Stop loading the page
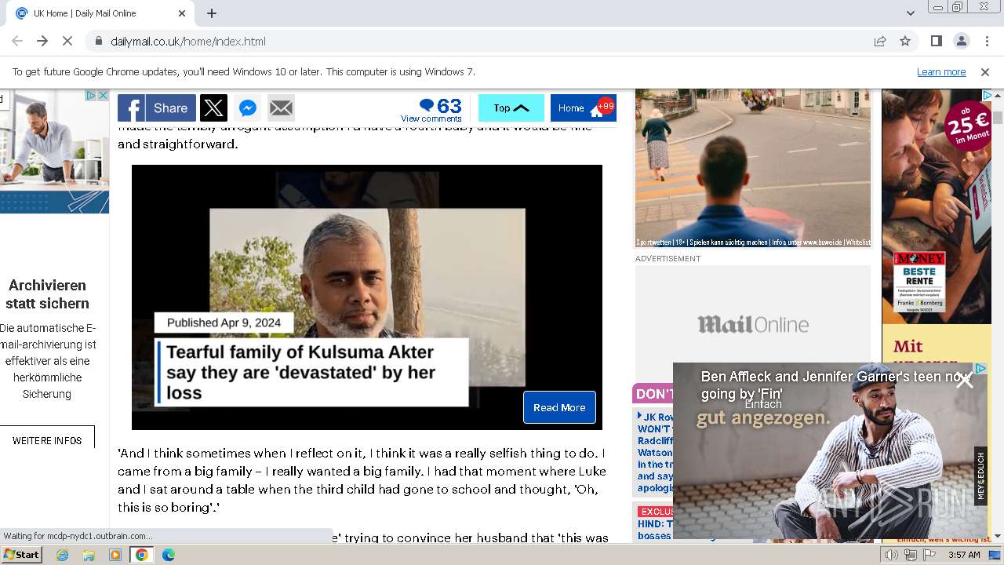This screenshot has height=565, width=1004. 67,41
